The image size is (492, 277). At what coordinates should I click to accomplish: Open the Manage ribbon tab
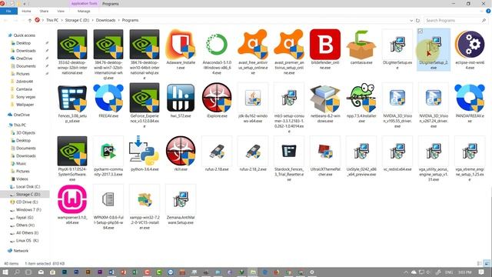(x=84, y=11)
